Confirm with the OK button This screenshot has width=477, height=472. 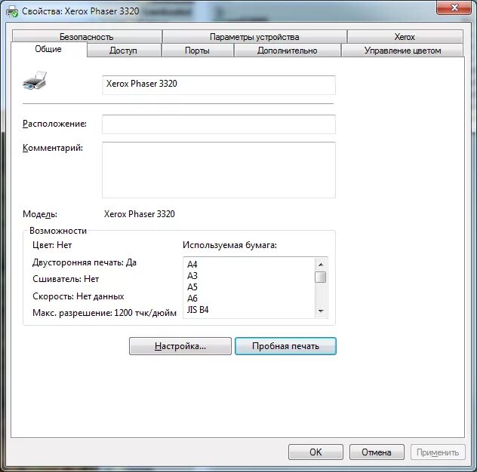pos(315,452)
